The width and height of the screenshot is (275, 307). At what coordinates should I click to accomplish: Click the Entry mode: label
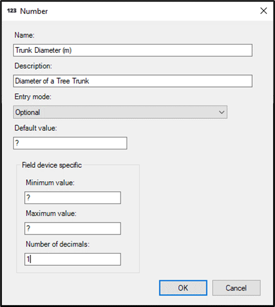click(x=33, y=97)
